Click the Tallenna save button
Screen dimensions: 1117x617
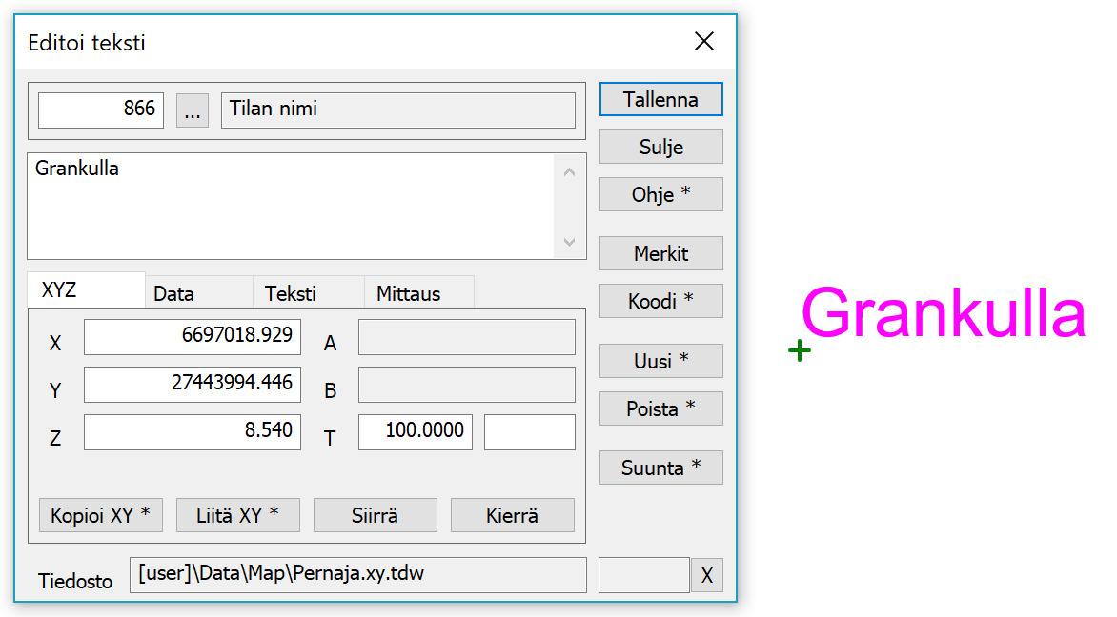[660, 99]
